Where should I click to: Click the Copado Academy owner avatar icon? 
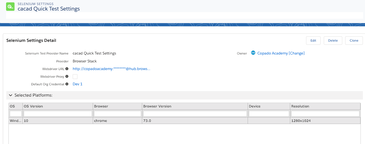[x=253, y=53]
